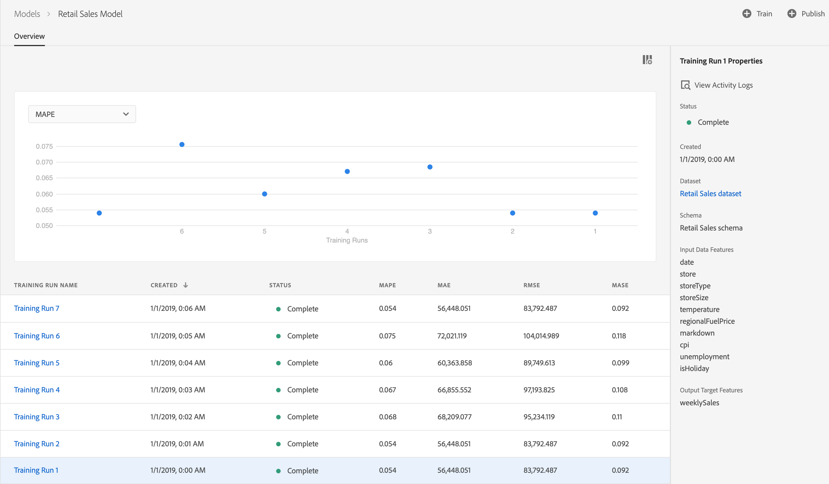This screenshot has height=484, width=829.
Task: Open the Retail Sales dataset link
Action: click(x=710, y=194)
